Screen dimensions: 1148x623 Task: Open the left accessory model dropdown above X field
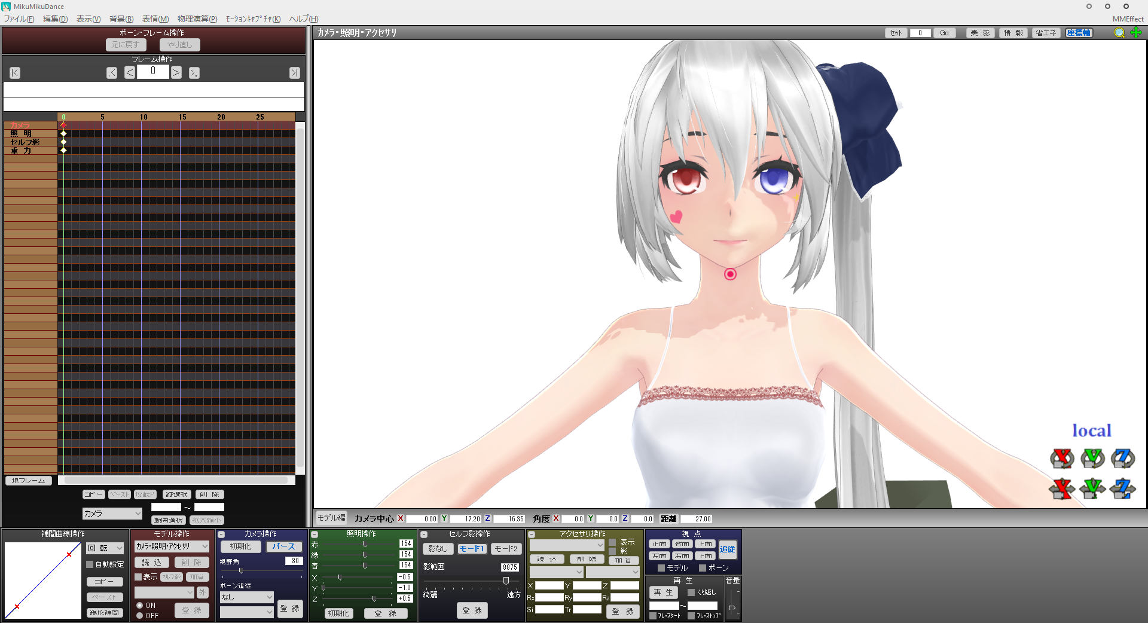pyautogui.click(x=556, y=572)
